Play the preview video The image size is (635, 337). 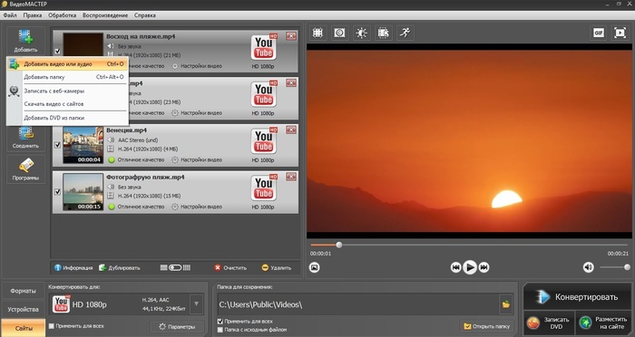pyautogui.click(x=470, y=267)
